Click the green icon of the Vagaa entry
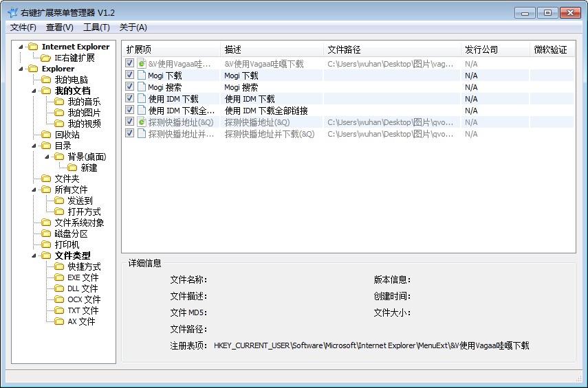Viewport: 588px width, 388px height. [x=142, y=64]
